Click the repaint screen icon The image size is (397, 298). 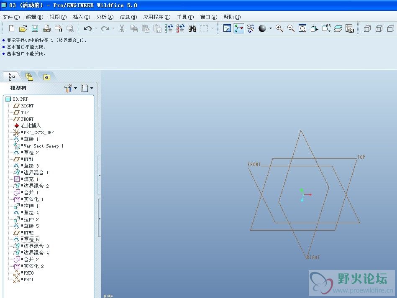[x=227, y=28]
